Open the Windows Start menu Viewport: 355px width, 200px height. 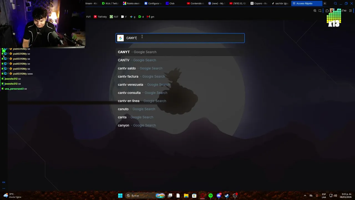click(120, 196)
